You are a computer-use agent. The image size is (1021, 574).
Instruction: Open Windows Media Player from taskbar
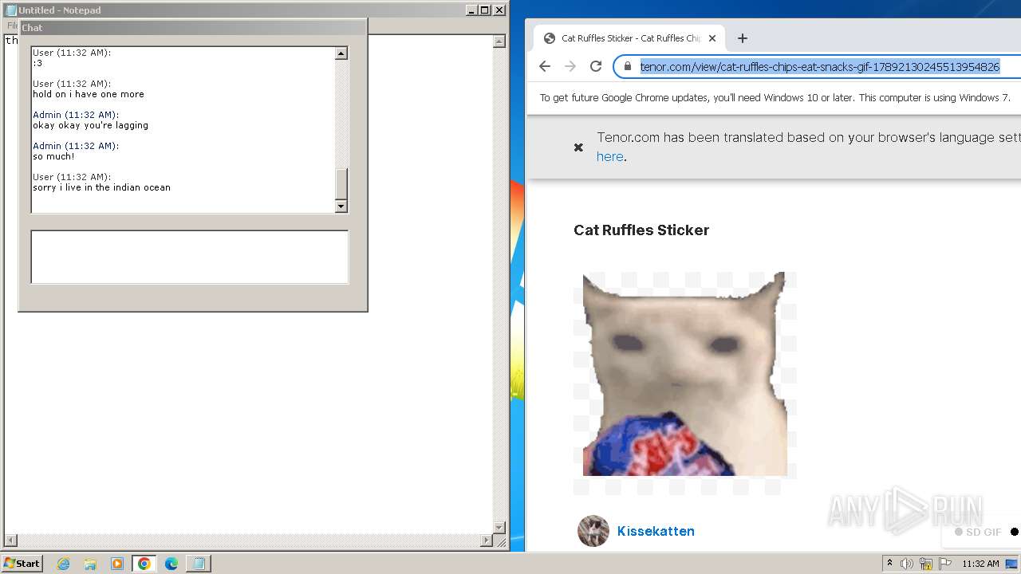click(116, 564)
